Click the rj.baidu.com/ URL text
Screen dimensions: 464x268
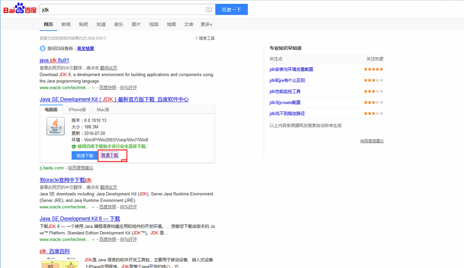click(x=52, y=168)
